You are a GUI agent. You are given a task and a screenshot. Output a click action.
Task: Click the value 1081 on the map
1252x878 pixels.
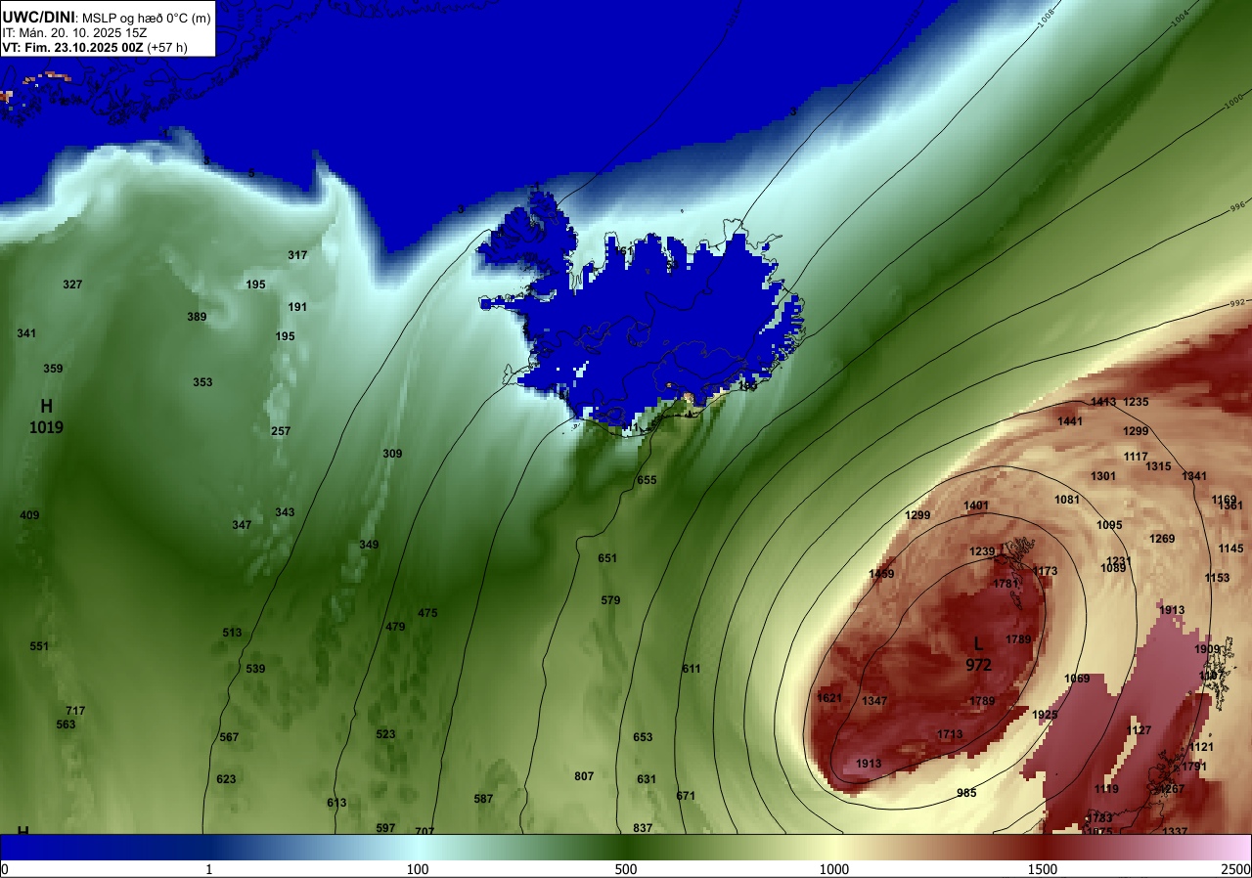click(x=1067, y=500)
